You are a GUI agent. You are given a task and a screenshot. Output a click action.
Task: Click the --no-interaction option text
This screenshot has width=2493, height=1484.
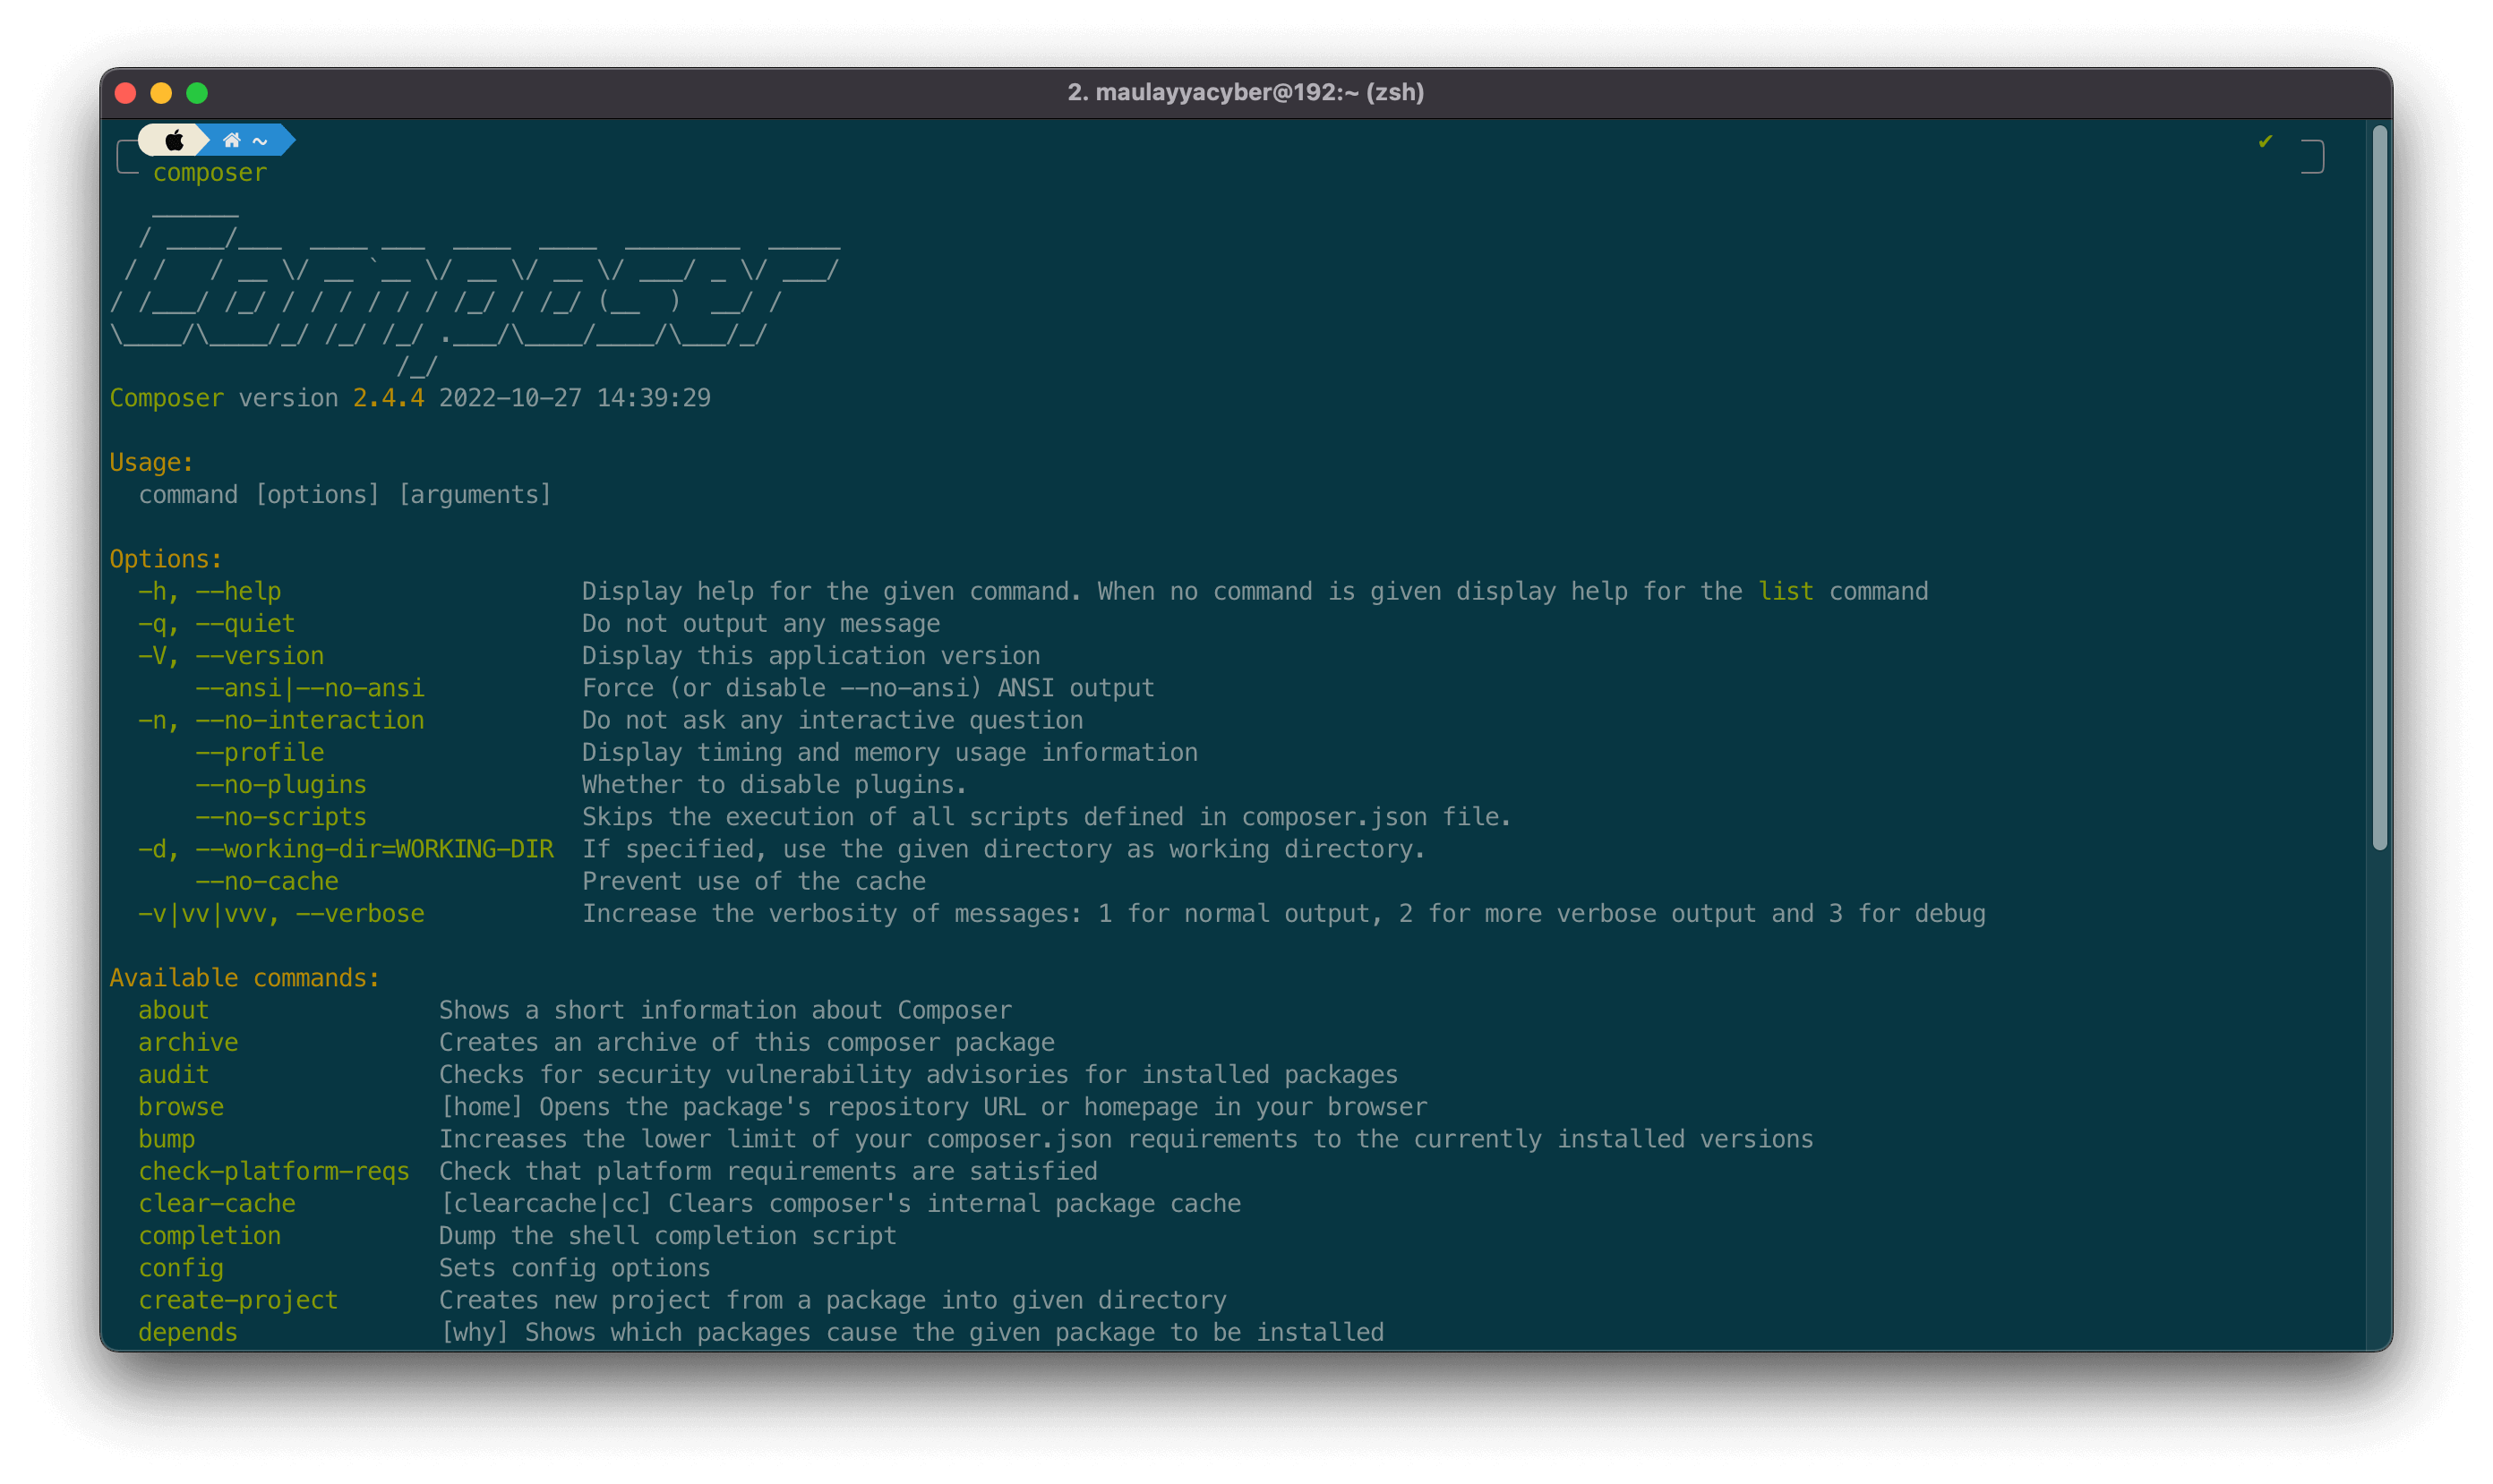tap(310, 720)
